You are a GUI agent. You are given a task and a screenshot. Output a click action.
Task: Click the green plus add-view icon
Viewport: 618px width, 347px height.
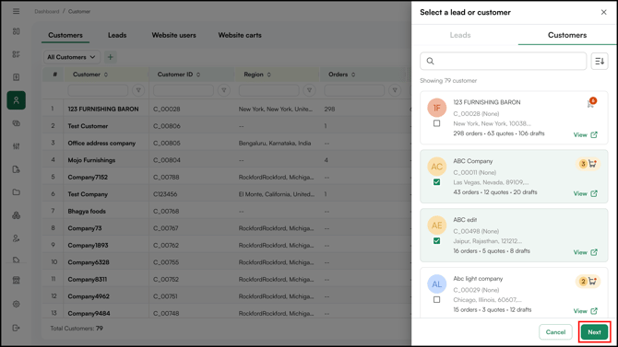pos(111,57)
